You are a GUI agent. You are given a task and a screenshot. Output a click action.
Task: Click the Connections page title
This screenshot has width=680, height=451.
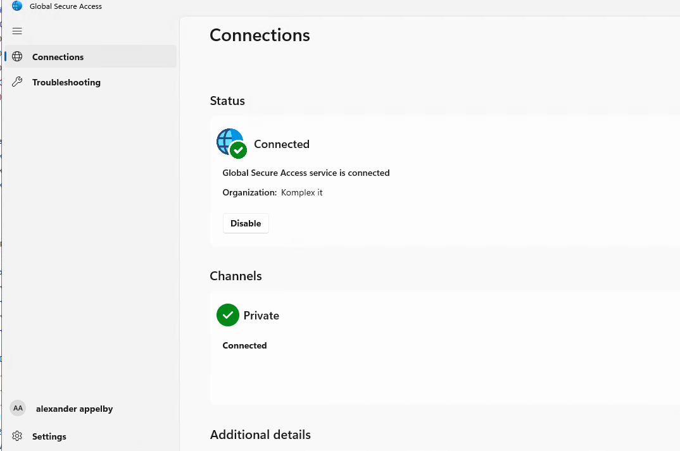[260, 35]
